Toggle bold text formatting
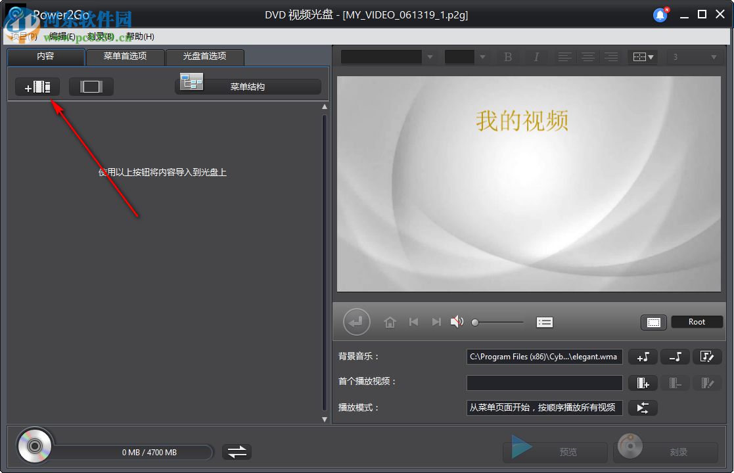 507,56
